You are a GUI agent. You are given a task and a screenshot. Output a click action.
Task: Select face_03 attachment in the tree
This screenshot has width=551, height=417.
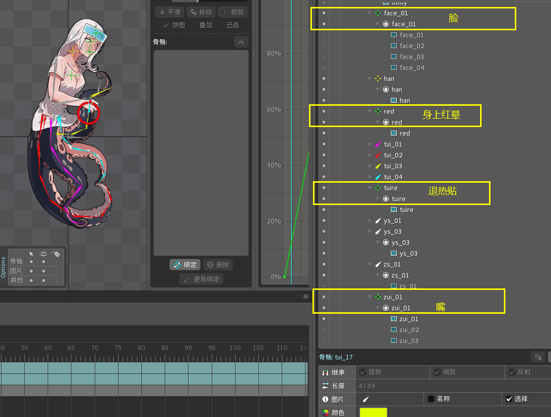(412, 57)
